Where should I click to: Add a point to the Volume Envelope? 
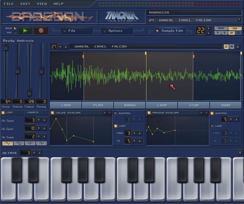105,113
